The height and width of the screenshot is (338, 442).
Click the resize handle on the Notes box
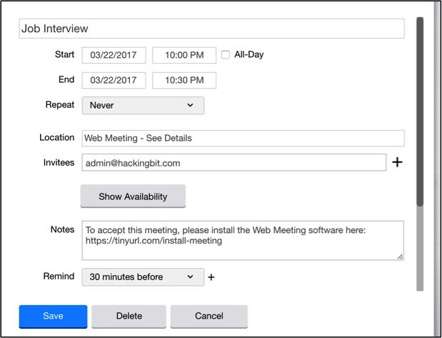[x=400, y=256]
